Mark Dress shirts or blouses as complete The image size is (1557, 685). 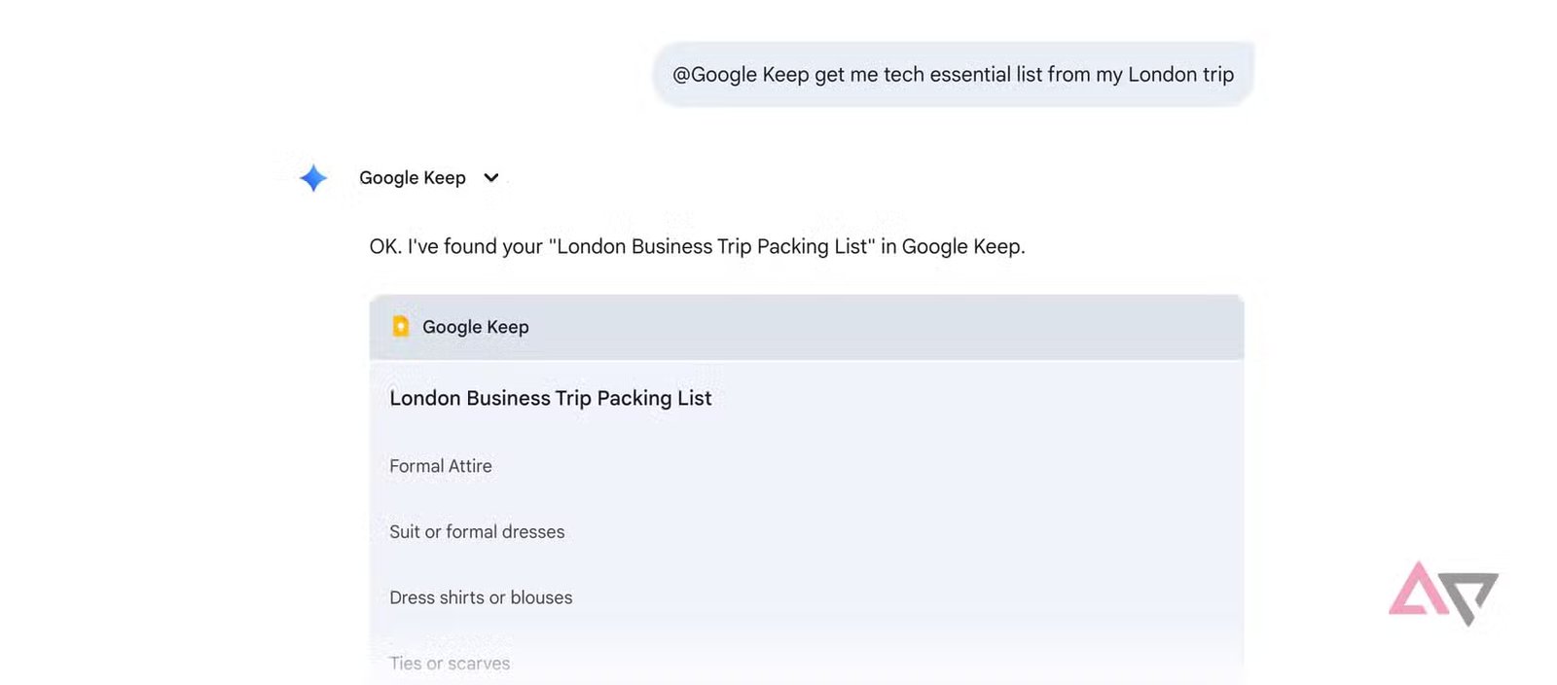[x=481, y=596]
